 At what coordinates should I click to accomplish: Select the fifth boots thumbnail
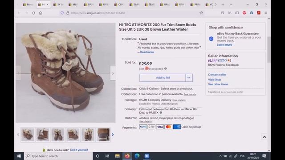click(88, 135)
